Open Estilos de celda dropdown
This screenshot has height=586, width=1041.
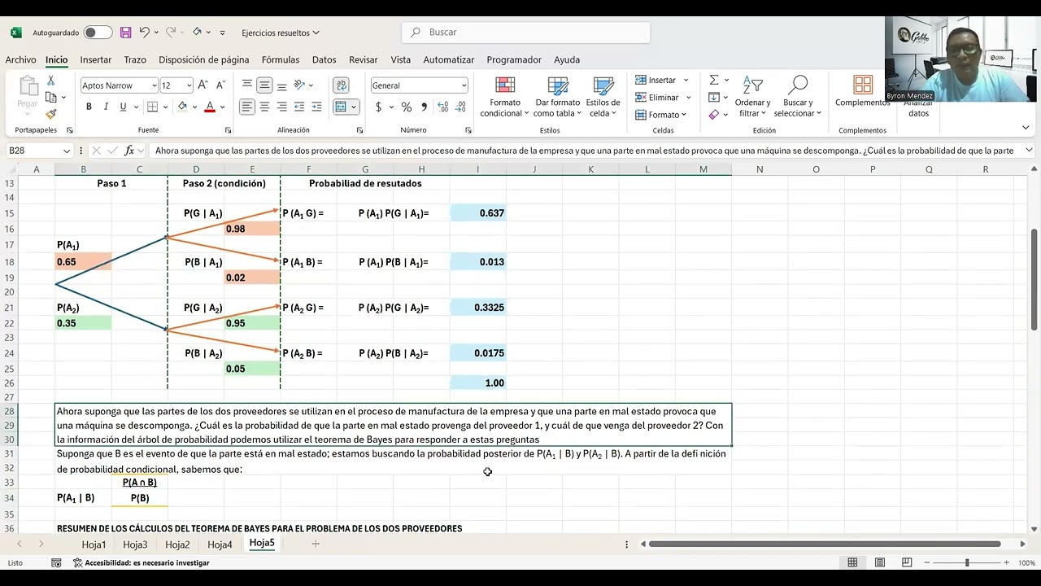(x=603, y=97)
